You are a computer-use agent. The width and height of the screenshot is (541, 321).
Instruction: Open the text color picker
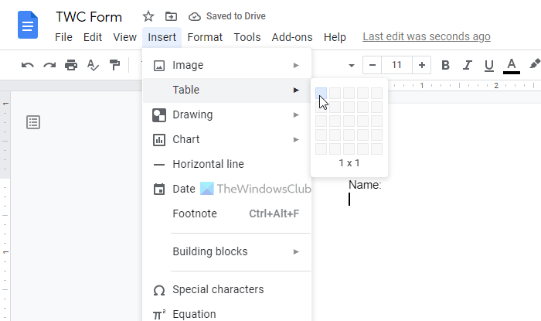click(x=511, y=65)
